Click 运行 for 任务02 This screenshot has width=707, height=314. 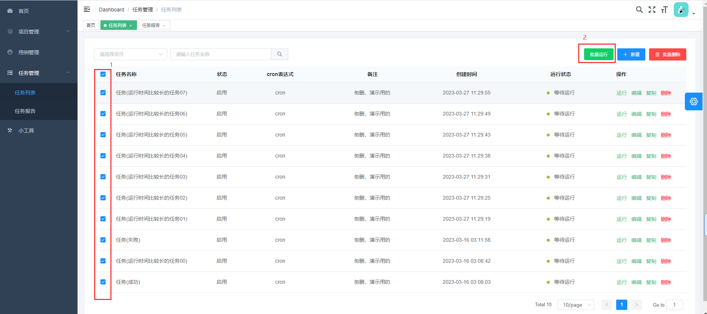[622, 198]
